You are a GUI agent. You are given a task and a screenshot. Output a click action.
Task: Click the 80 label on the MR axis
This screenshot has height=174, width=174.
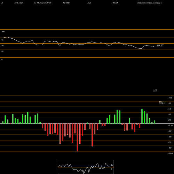point(170,103)
